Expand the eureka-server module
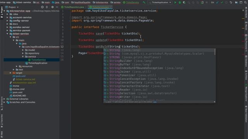The image size is (248, 139). pyautogui.click(x=7, y=27)
